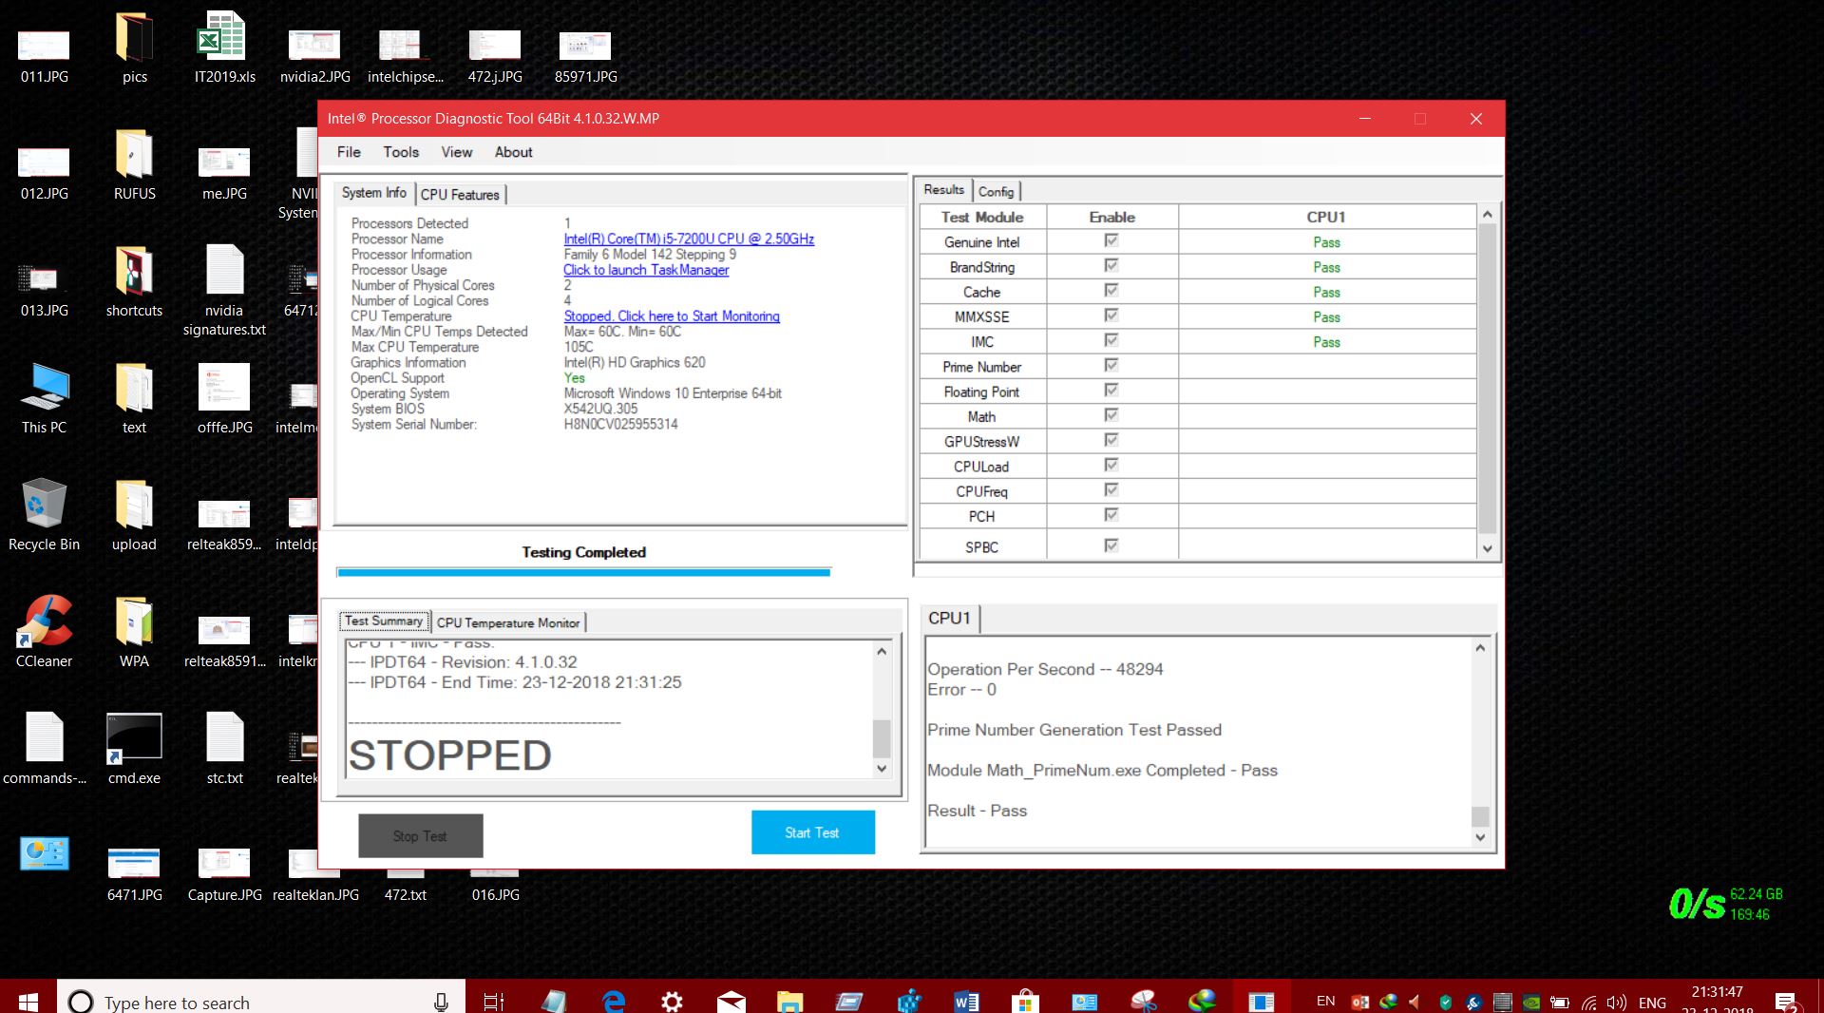Open the WPA folder icon
The height and width of the screenshot is (1013, 1824).
[x=135, y=632]
